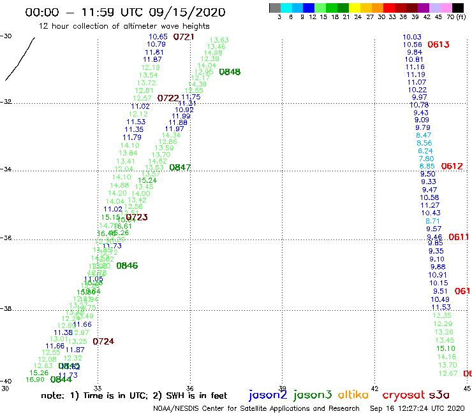Click the gray swatch in the color bar
Image resolution: width=472 pixels, height=414 pixels.
point(275,8)
